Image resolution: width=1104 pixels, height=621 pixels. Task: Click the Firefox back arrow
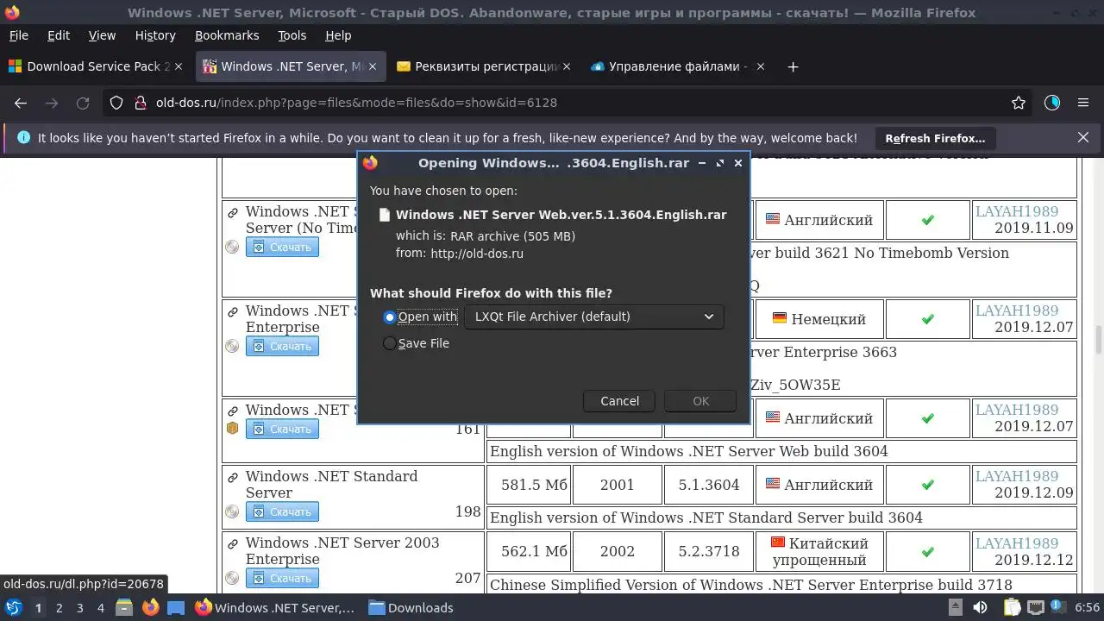[21, 103]
